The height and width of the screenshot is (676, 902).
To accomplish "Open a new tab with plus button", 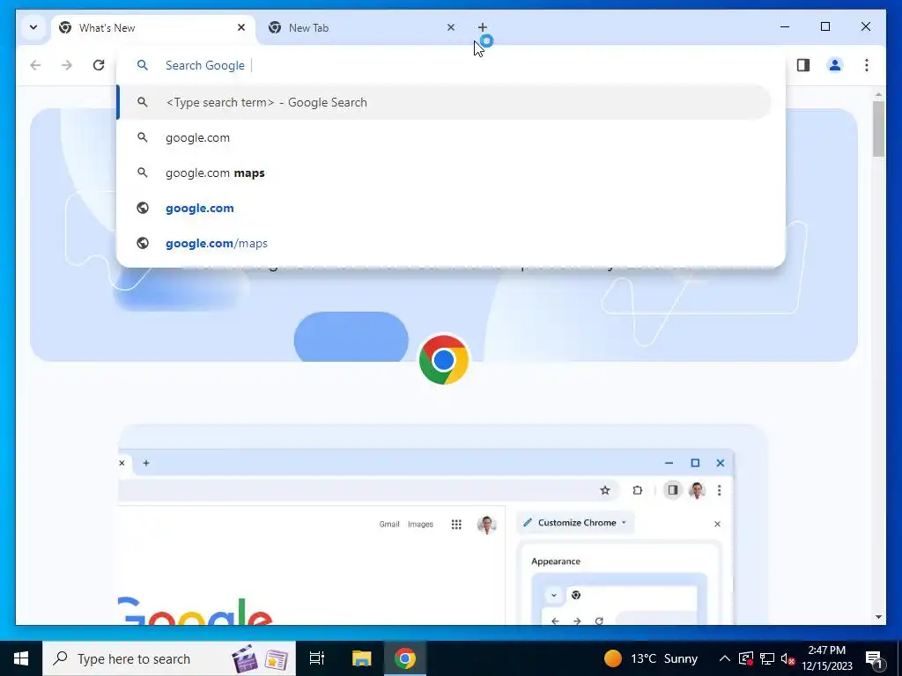I will point(482,27).
